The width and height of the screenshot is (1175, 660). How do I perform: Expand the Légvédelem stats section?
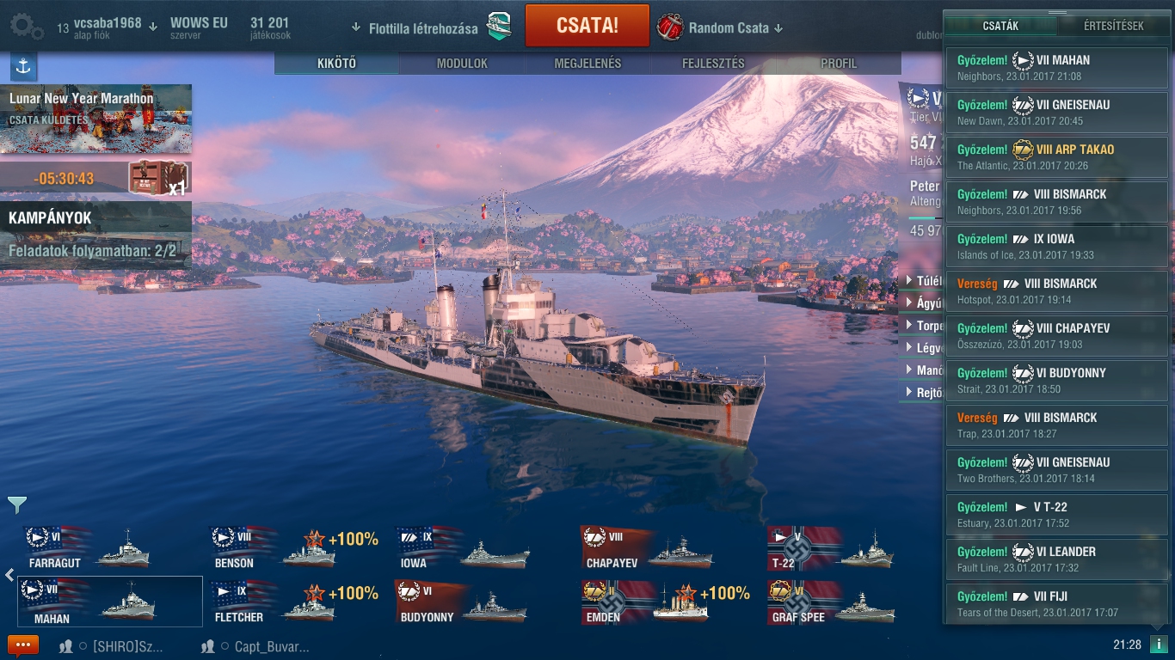click(x=925, y=348)
